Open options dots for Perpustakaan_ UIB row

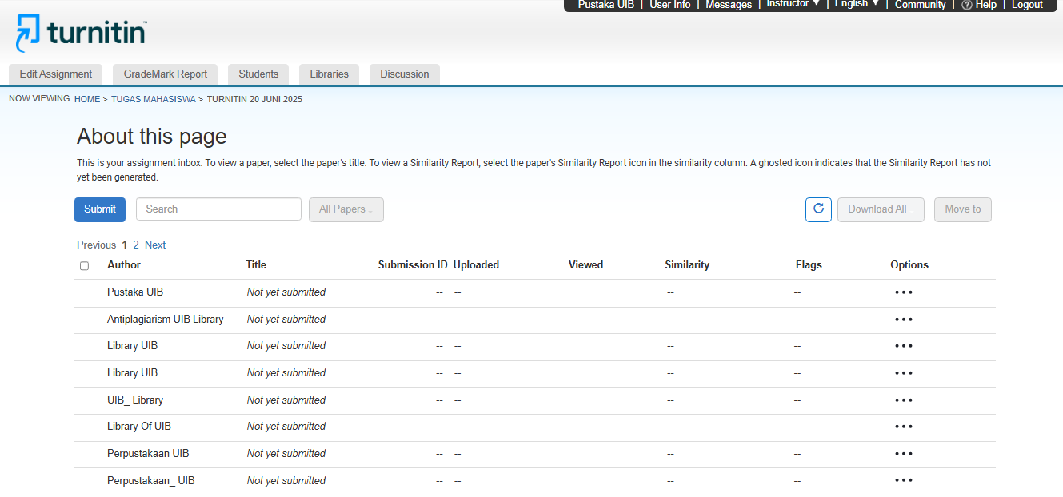(x=904, y=481)
